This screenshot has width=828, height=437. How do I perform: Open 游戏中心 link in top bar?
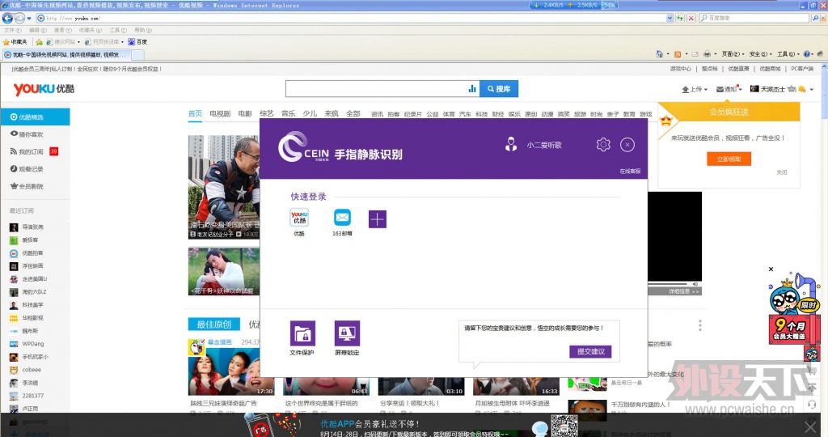point(680,70)
